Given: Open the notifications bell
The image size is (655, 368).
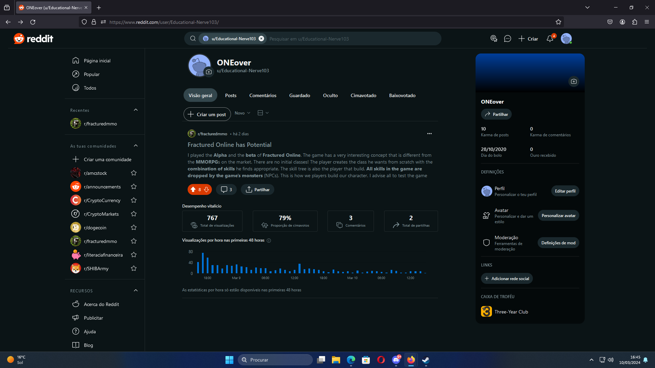Looking at the screenshot, I should pos(550,39).
